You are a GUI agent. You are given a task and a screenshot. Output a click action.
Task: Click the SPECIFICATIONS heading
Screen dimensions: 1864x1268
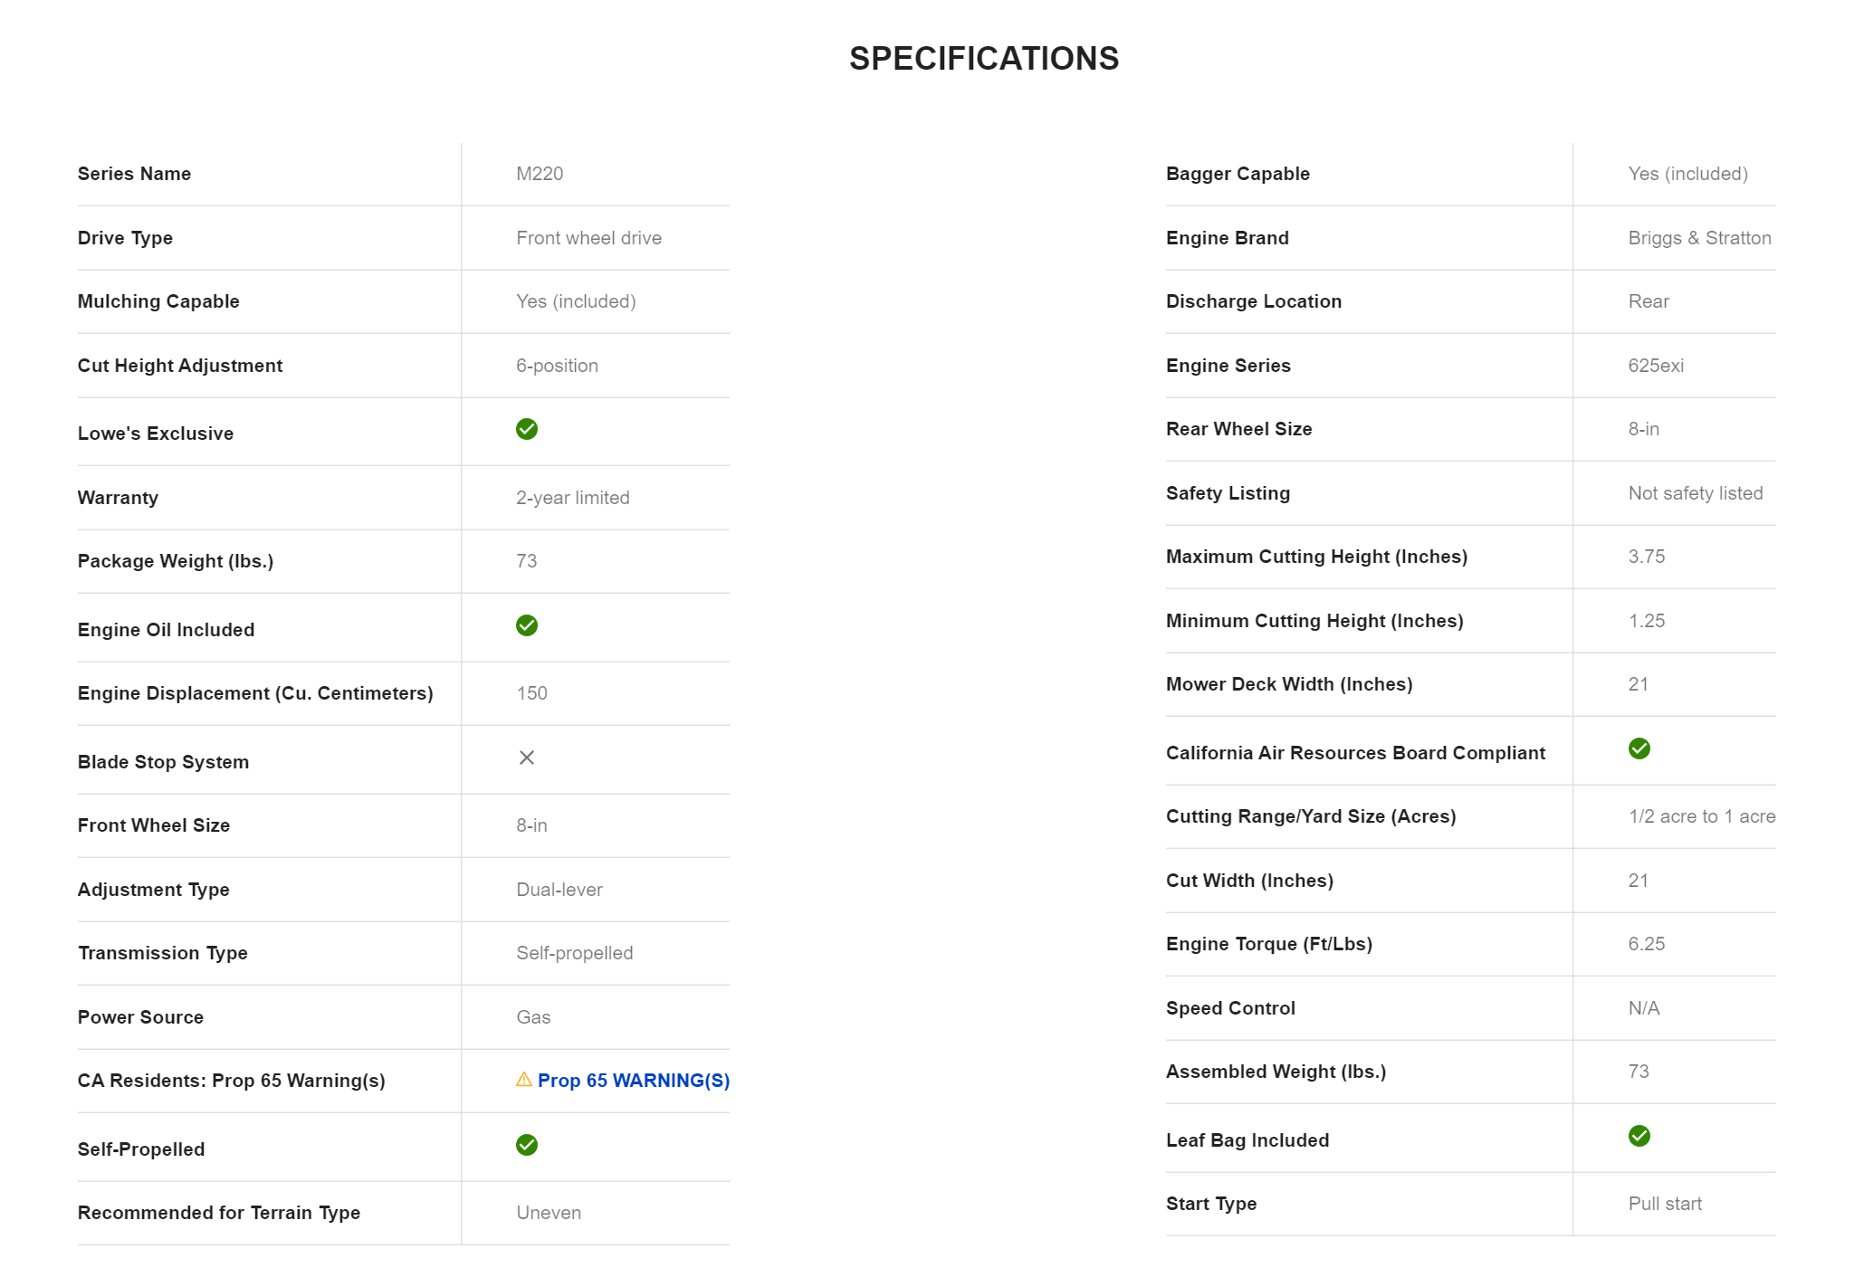click(983, 59)
